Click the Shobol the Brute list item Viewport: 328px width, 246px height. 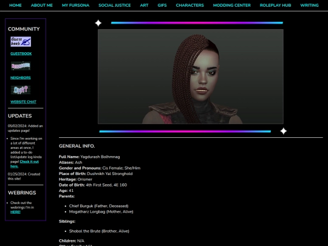[x=99, y=231]
